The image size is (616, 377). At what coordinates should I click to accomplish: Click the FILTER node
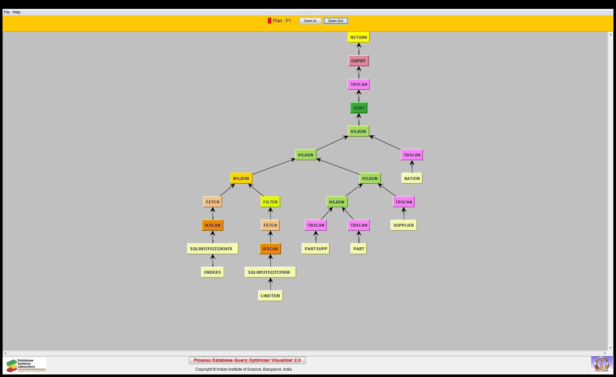[x=270, y=202]
